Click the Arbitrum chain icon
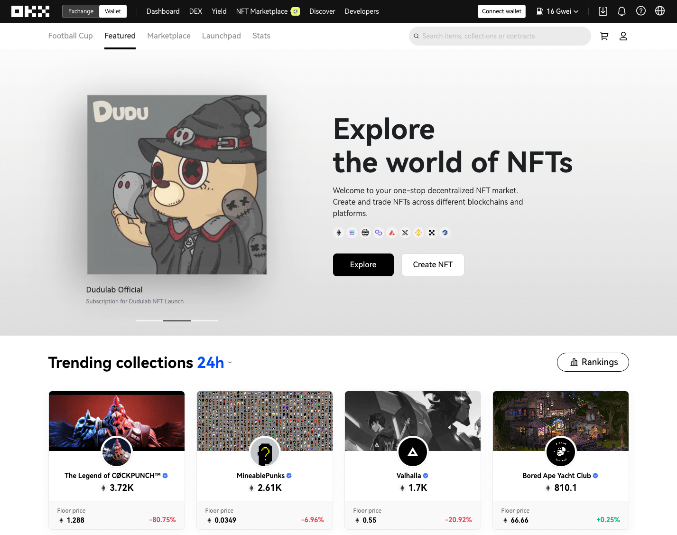Viewport: 677px width, 535px height. click(x=445, y=233)
